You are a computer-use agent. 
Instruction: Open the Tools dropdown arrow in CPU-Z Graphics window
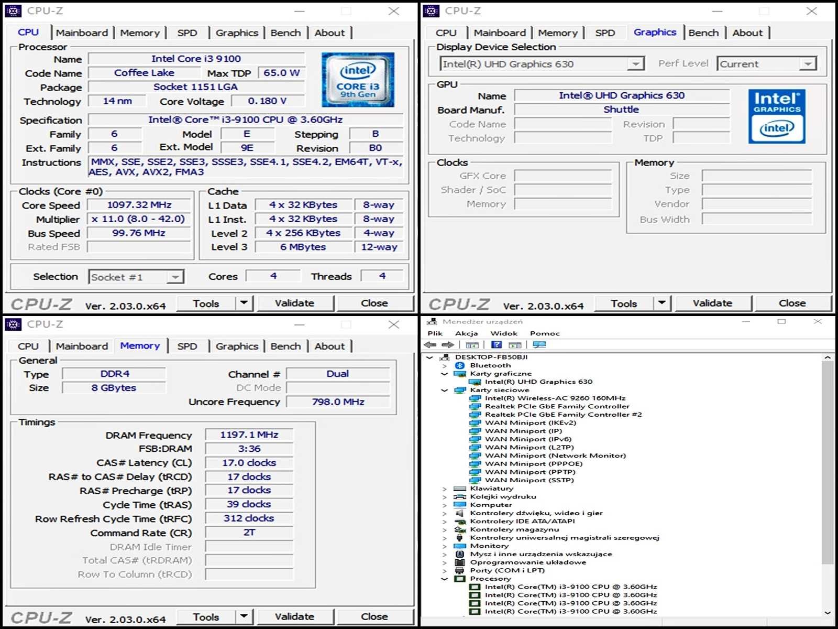(661, 303)
